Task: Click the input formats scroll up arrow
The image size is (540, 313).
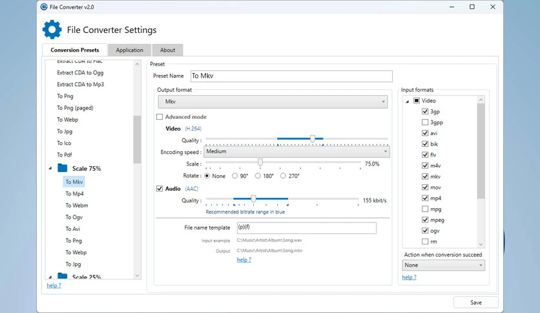Action: [481, 100]
